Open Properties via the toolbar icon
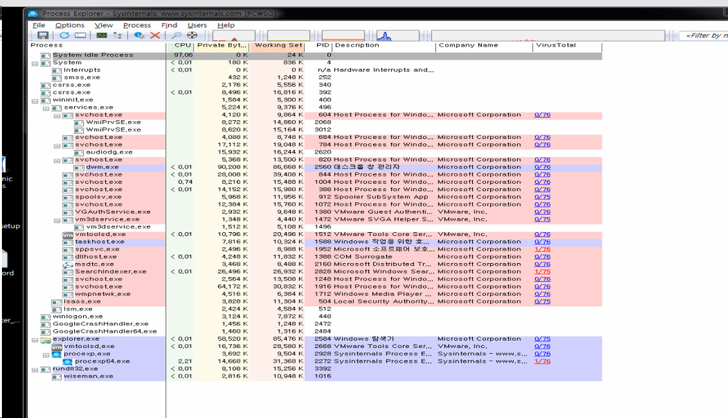Image resolution: width=728 pixels, height=418 pixels. [x=139, y=35]
